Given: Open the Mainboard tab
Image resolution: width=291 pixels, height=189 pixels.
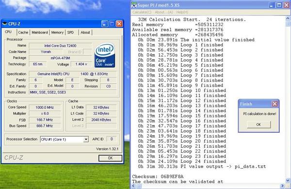Looking at the screenshot, I should click(40, 32).
